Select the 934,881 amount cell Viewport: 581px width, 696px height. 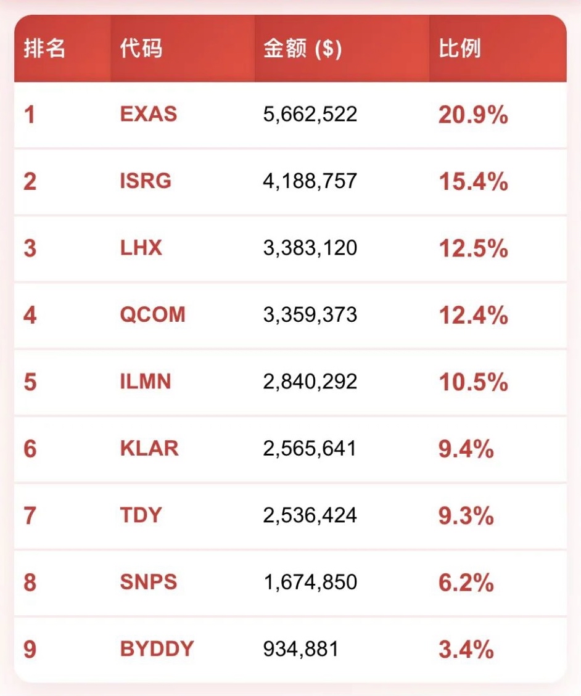coord(301,649)
